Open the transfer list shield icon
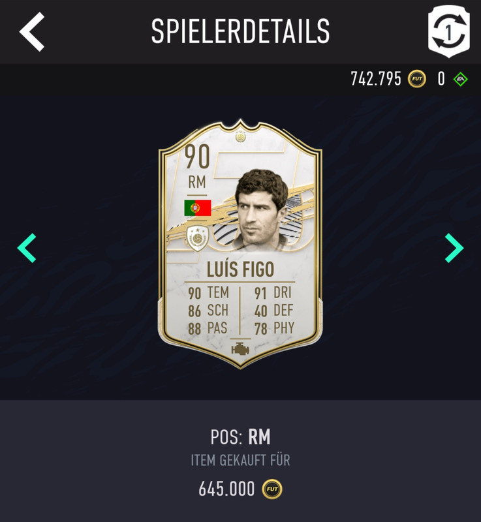481x522 pixels. (449, 31)
